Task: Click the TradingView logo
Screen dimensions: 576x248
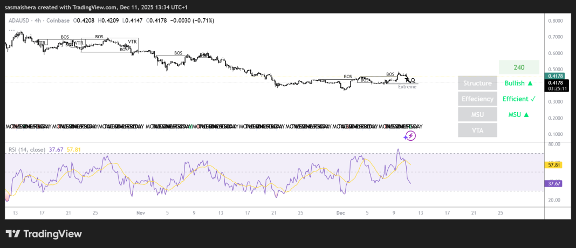Action: coord(44,234)
